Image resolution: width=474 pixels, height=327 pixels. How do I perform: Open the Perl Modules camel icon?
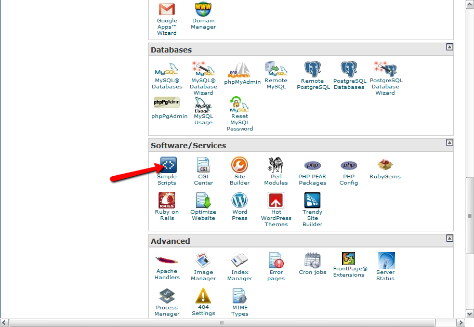click(x=275, y=165)
